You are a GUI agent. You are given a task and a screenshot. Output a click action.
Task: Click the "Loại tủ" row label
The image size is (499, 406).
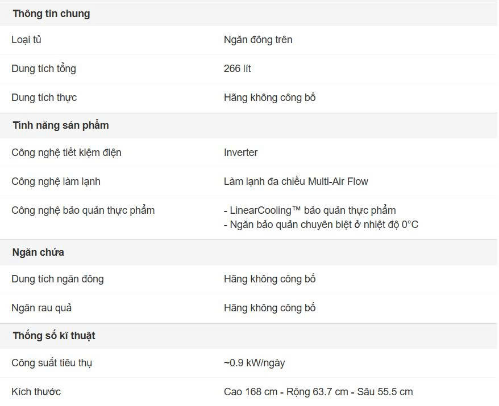[26, 40]
